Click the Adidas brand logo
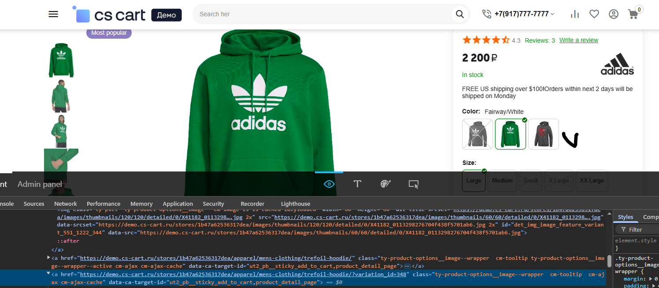This screenshot has width=659, height=288. pos(618,64)
